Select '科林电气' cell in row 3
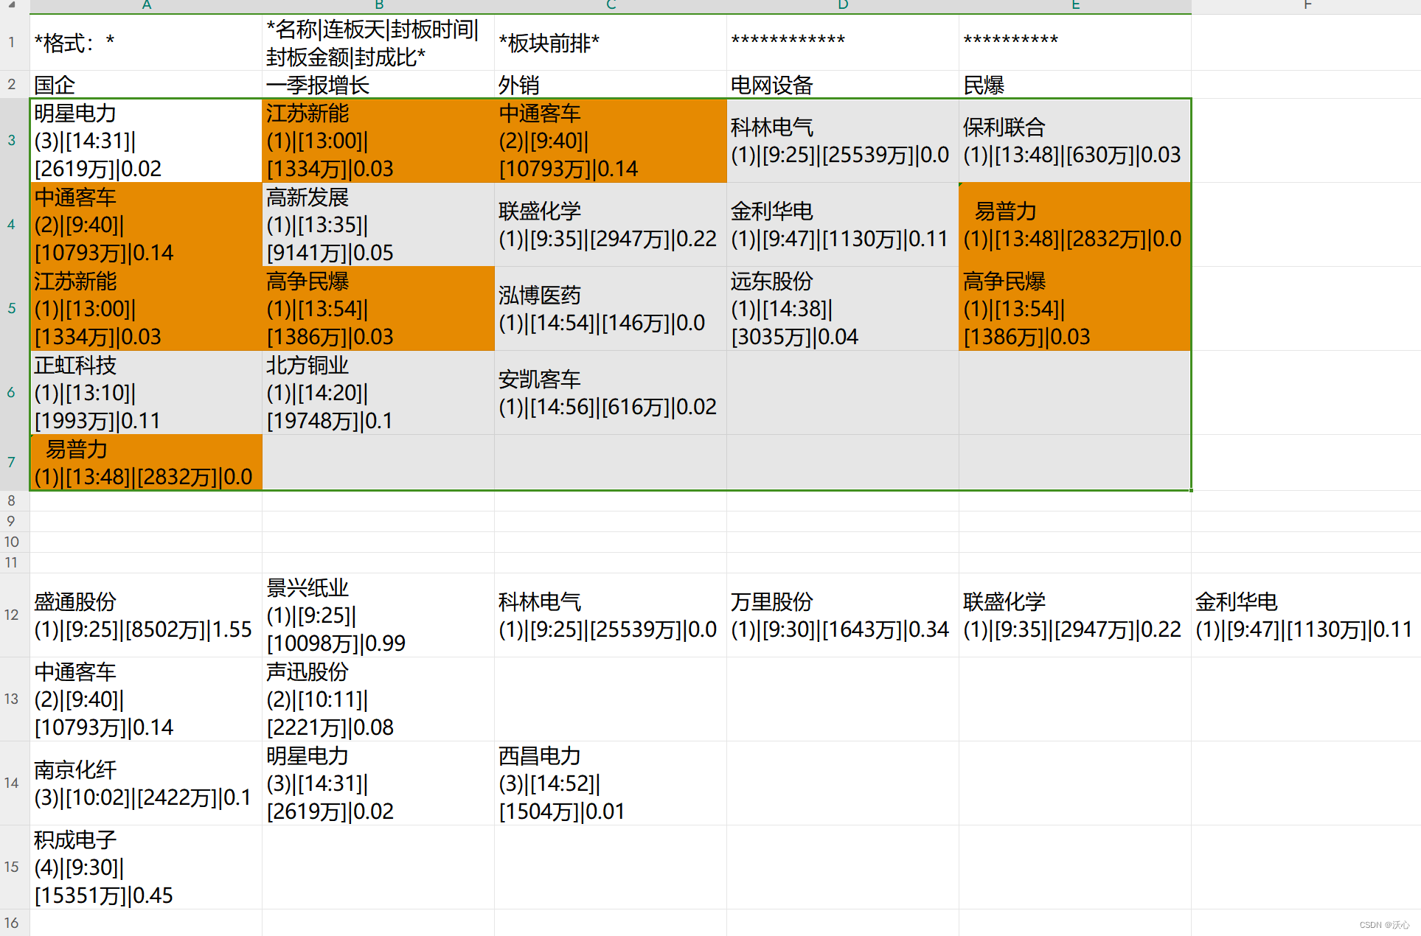The image size is (1421, 936). coord(843,141)
